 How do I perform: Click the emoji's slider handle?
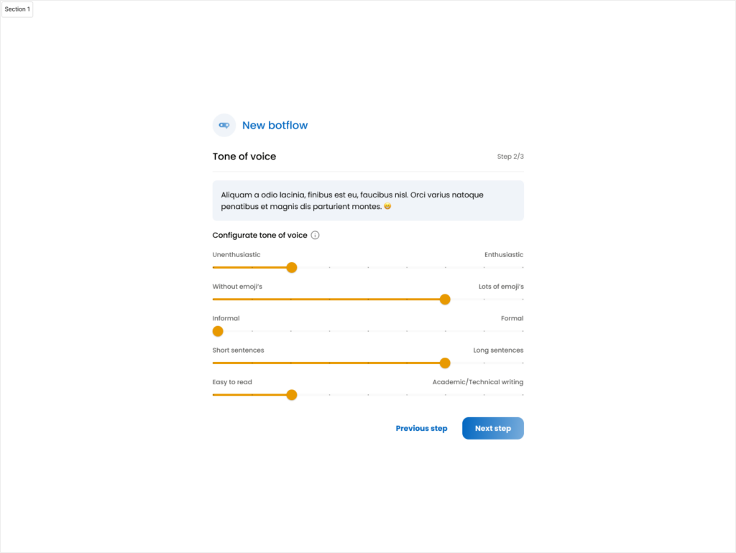tap(445, 299)
